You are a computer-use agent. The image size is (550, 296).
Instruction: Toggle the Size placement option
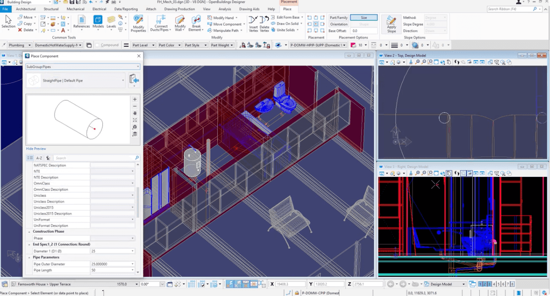coord(363,17)
